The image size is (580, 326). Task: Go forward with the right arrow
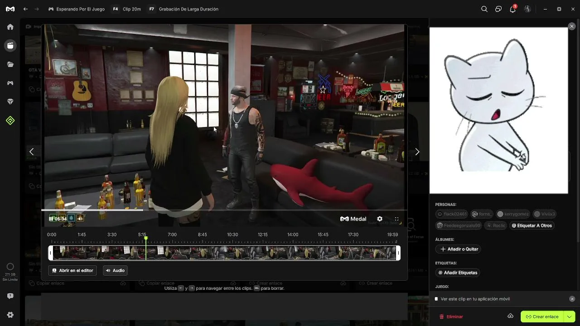pos(37,9)
